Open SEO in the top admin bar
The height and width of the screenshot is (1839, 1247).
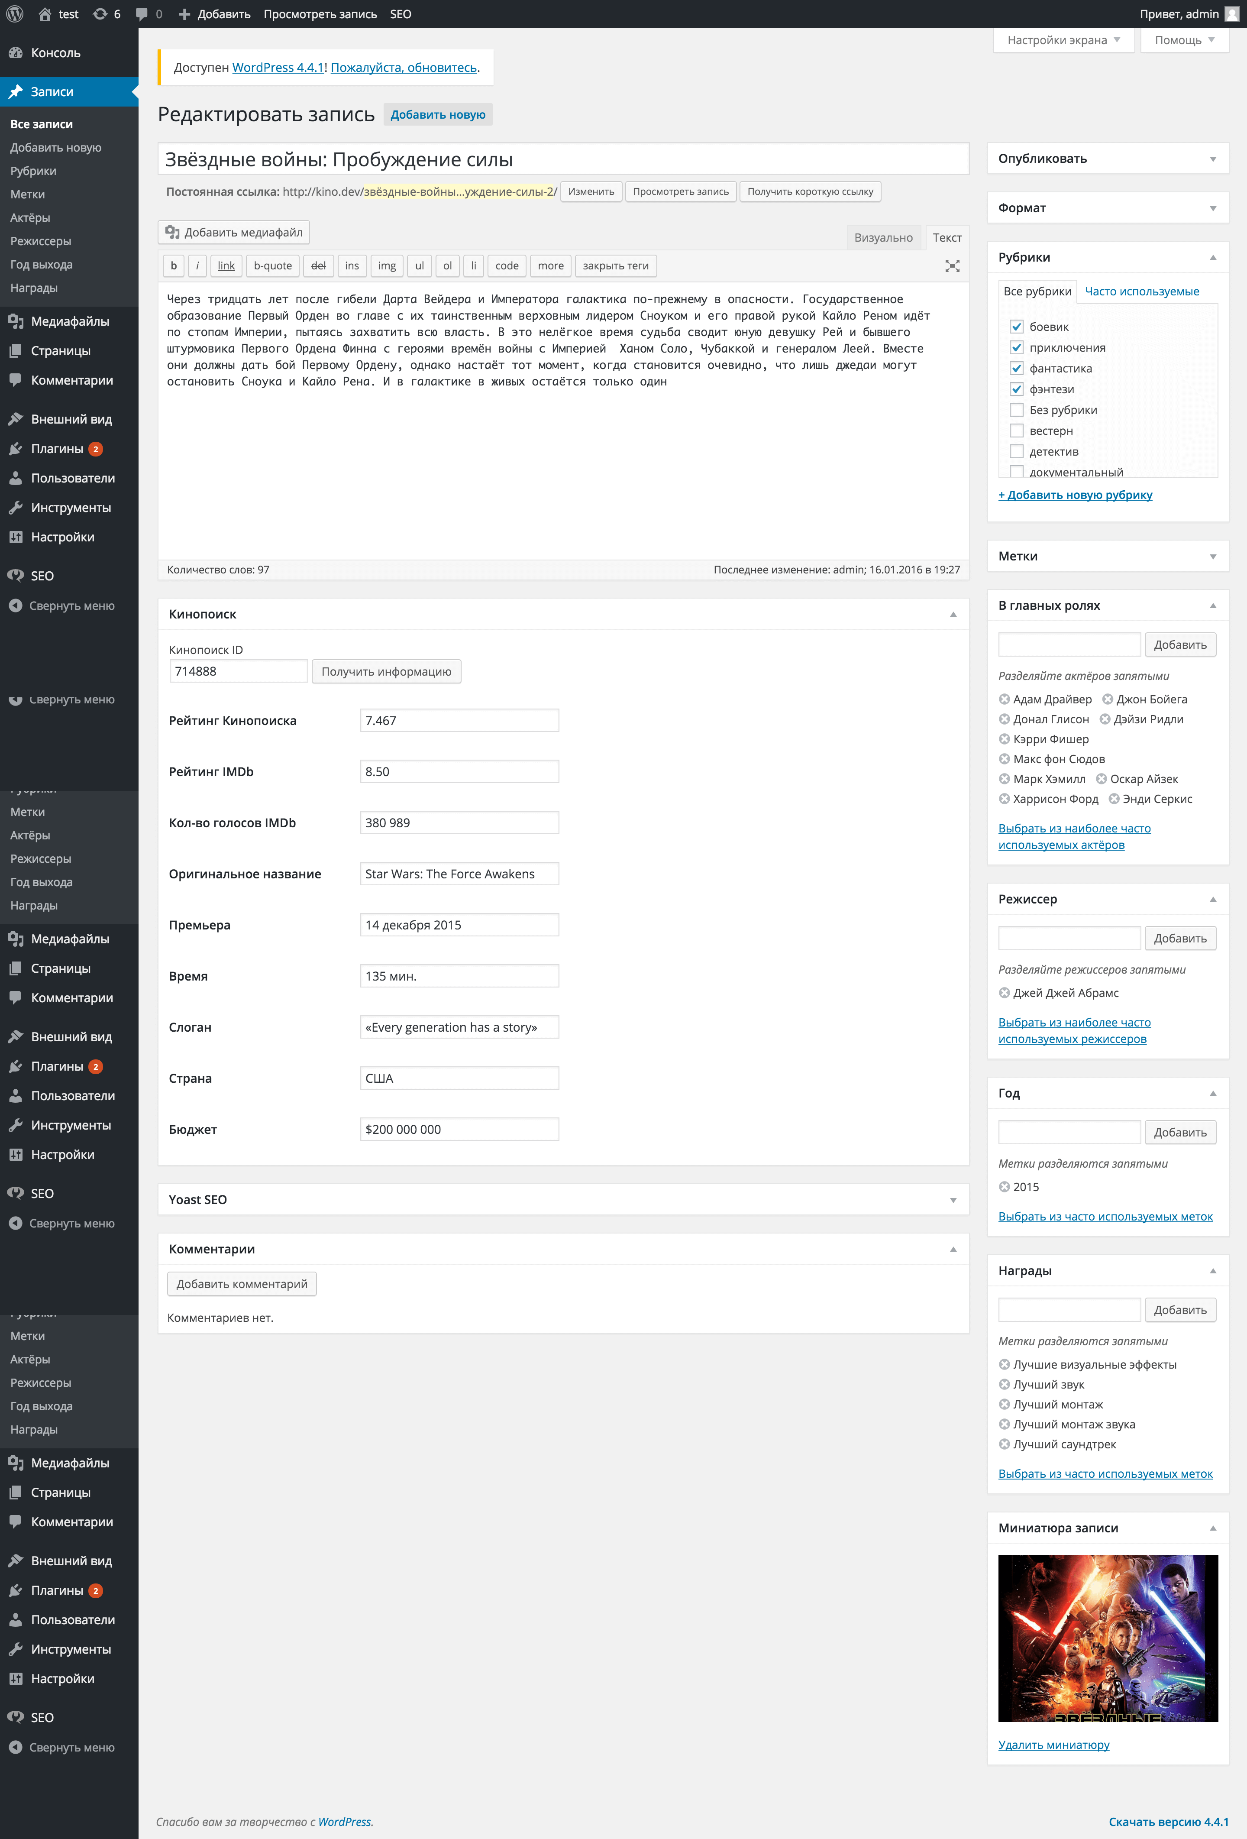[401, 14]
